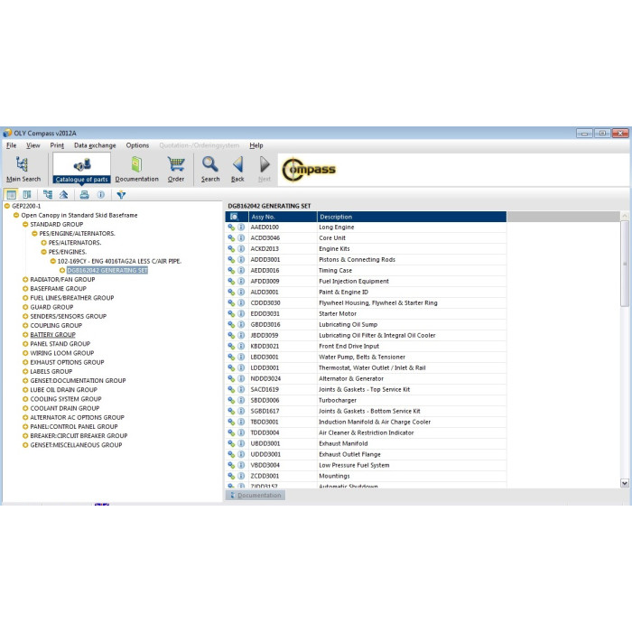Click the filter funnel icon in the secondary toolbar
Image resolution: width=632 pixels, height=632 pixels.
coord(121,195)
